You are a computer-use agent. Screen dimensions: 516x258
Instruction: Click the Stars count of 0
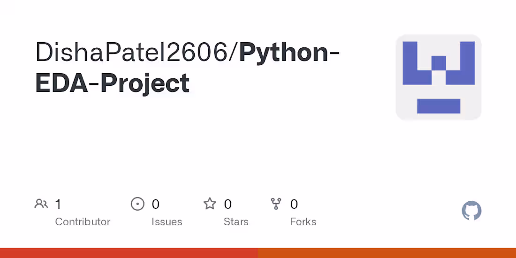228,204
